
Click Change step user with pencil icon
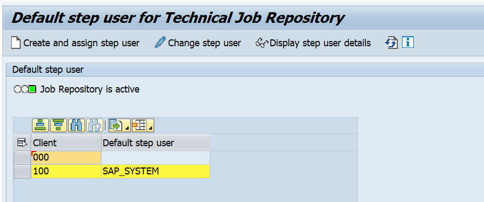point(197,43)
